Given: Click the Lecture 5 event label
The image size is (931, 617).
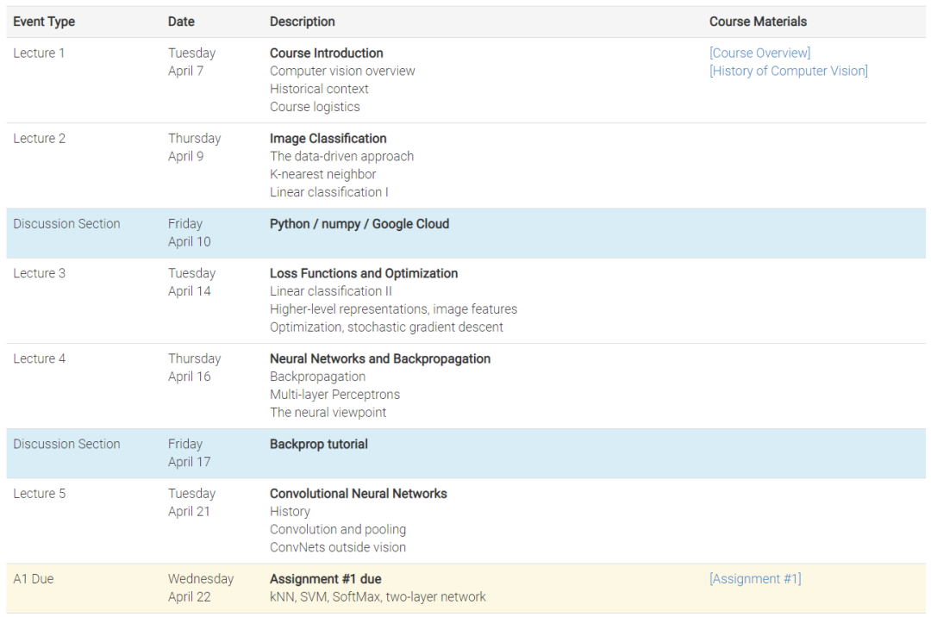Looking at the screenshot, I should click(x=40, y=494).
